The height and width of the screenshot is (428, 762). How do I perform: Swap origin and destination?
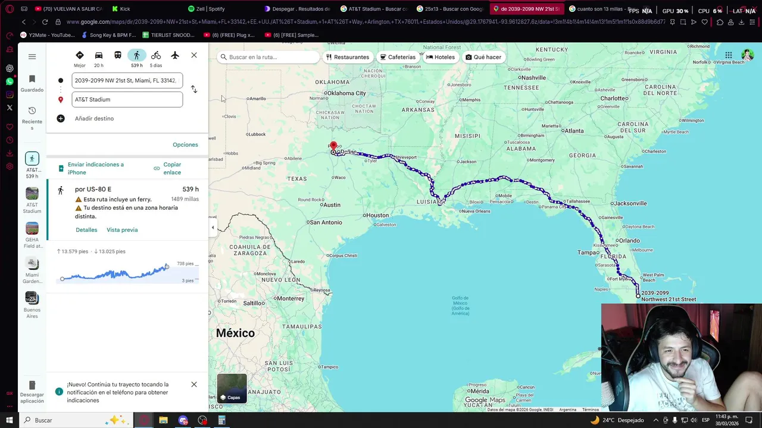(x=193, y=89)
